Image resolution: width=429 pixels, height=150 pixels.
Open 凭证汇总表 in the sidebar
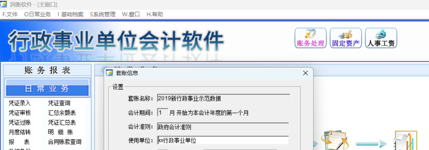(x=62, y=123)
